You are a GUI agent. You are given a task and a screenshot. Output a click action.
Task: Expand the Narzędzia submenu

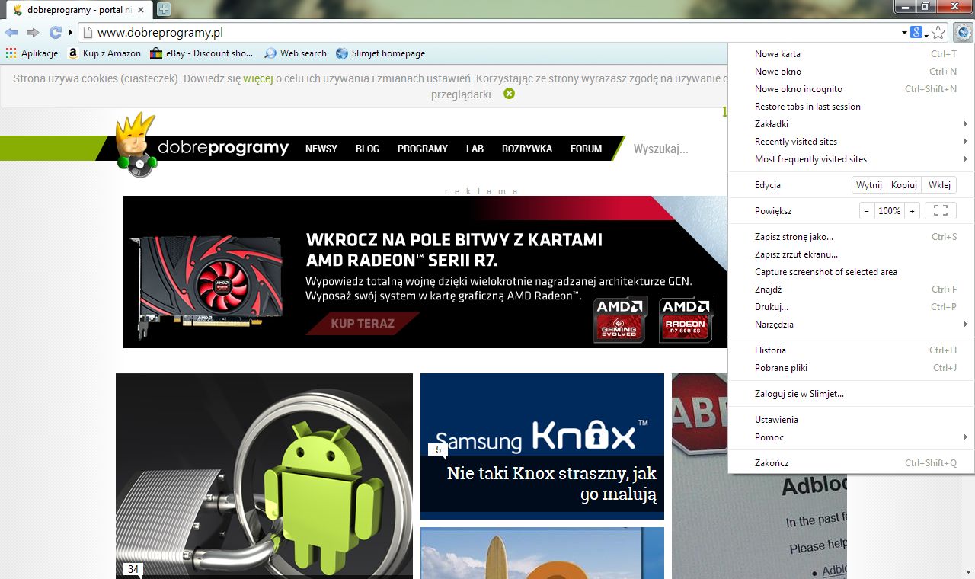852,325
